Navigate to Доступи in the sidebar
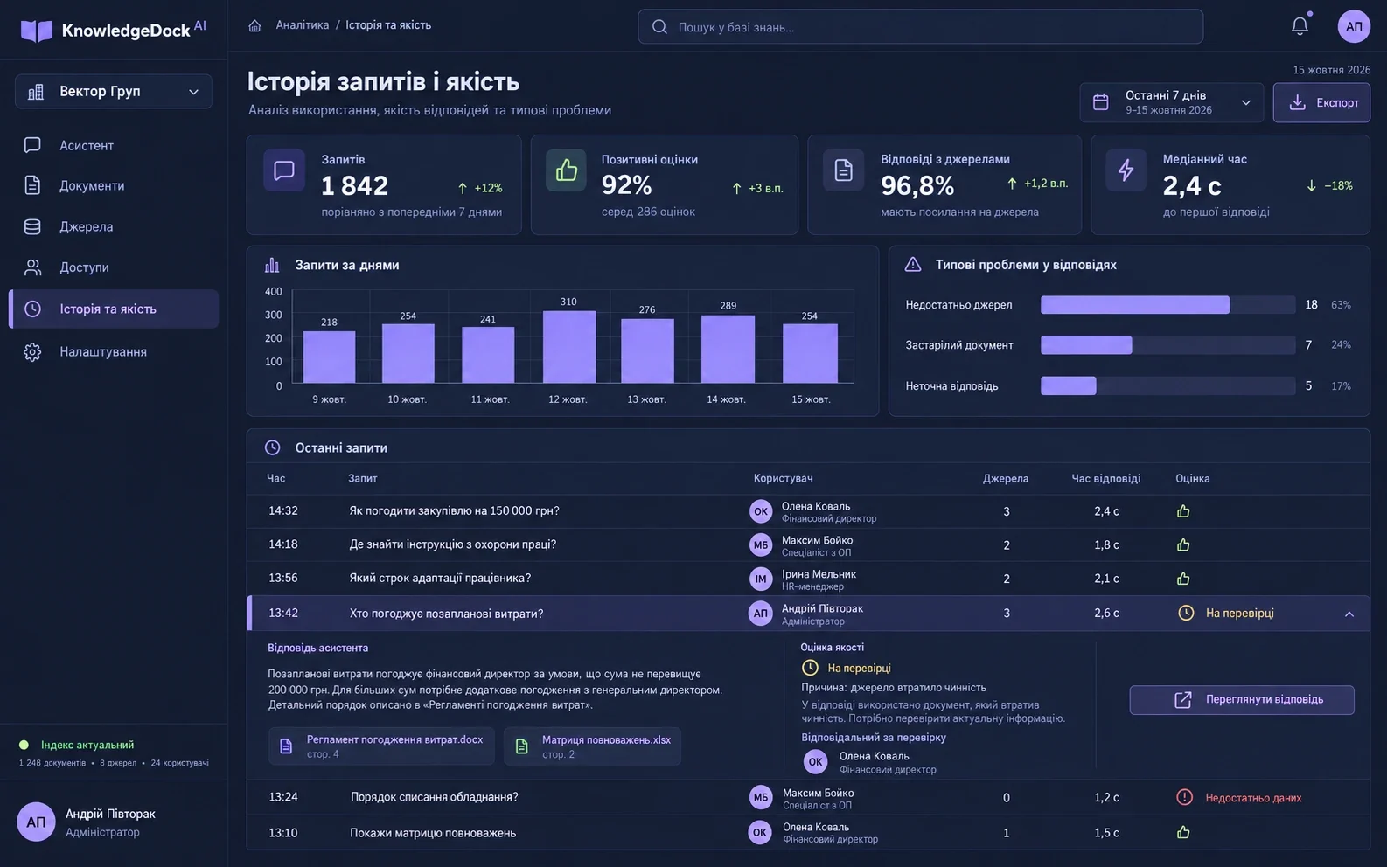1387x867 pixels. 114,267
